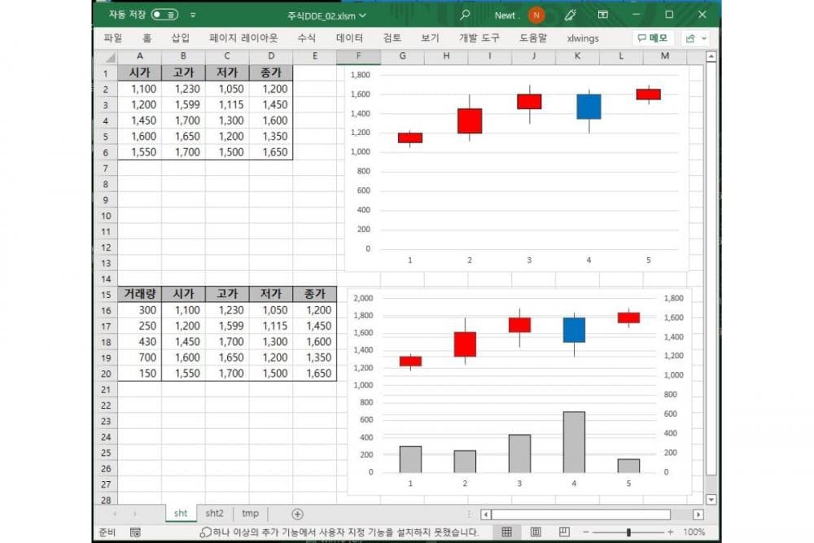Open the 삽입 ribbon tab

(180, 38)
